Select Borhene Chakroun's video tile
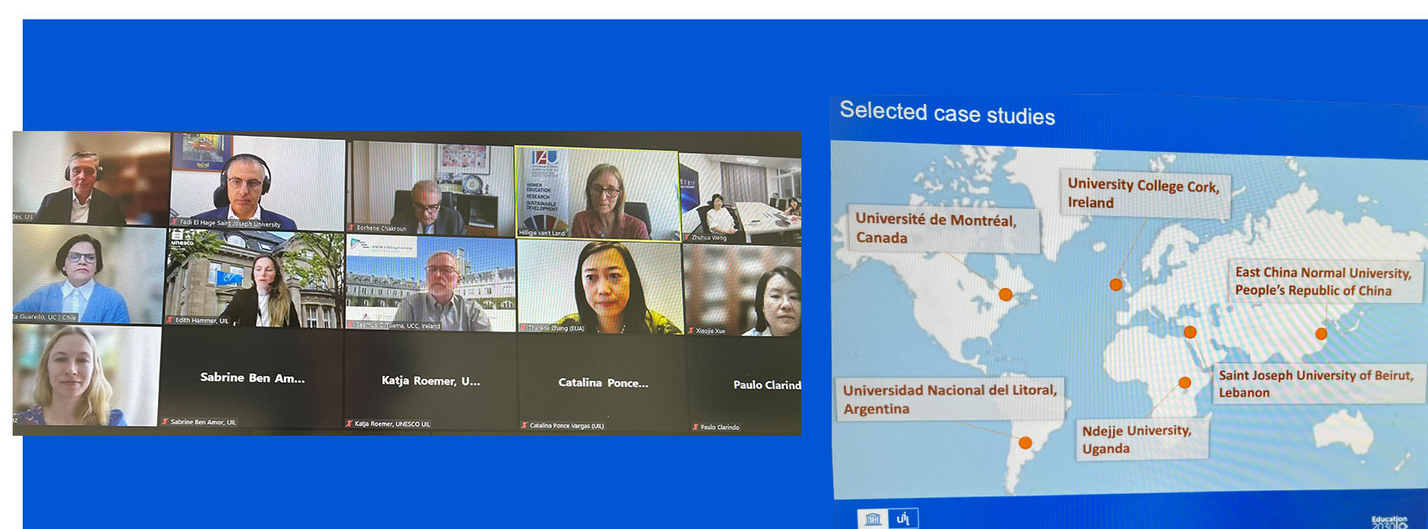 coord(430,187)
